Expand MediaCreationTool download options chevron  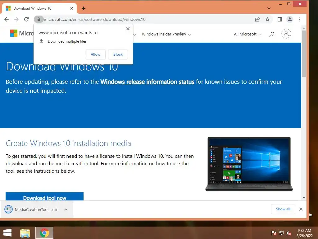tap(66, 209)
